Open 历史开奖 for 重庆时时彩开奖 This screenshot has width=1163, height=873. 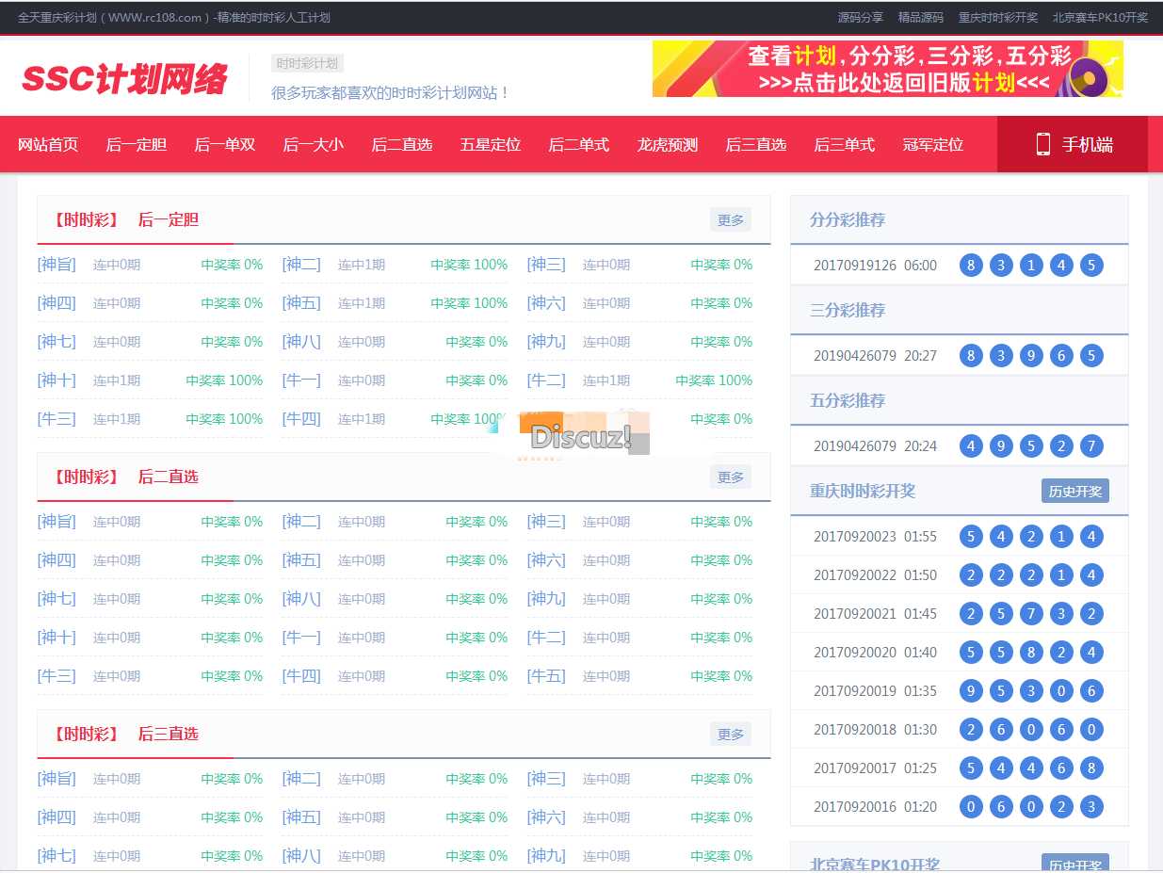[1075, 491]
